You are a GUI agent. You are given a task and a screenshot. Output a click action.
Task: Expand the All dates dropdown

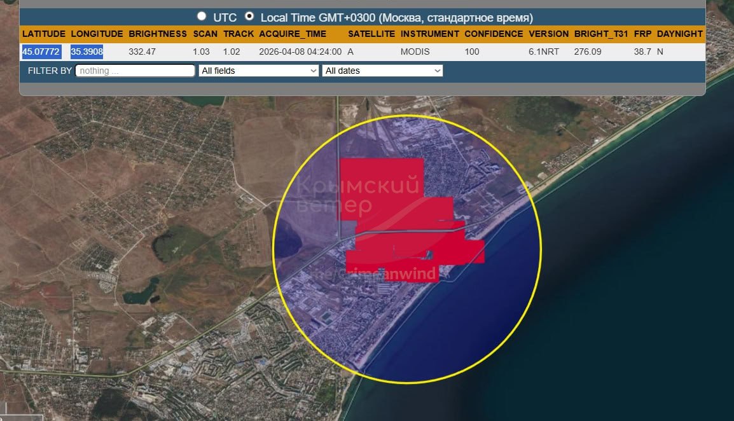click(x=382, y=71)
